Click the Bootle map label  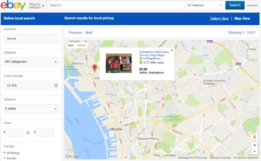[x=117, y=129]
